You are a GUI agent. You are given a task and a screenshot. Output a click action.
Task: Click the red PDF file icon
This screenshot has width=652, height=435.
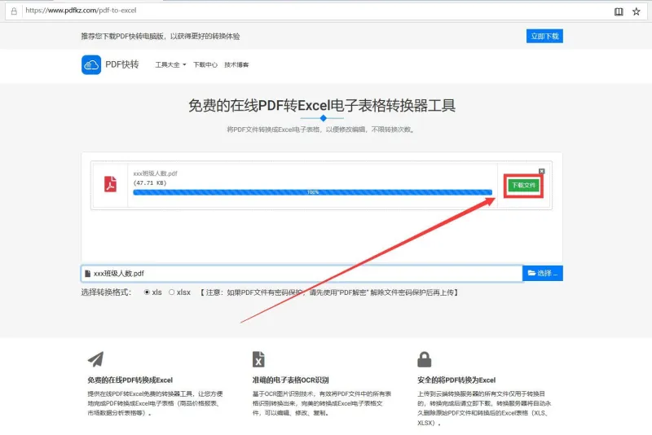110,184
